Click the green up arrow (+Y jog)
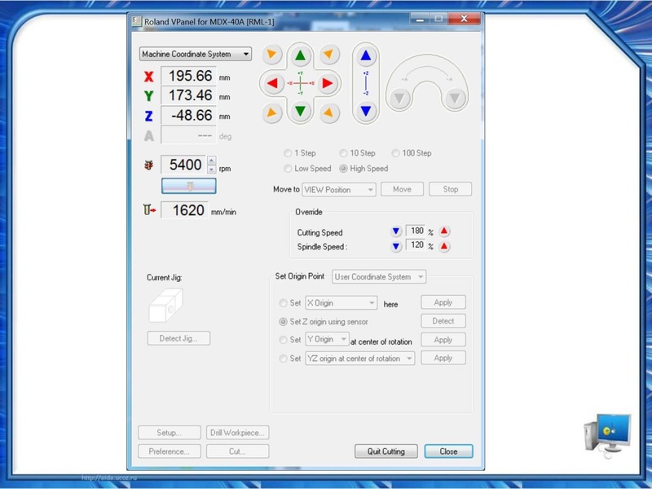 click(301, 55)
